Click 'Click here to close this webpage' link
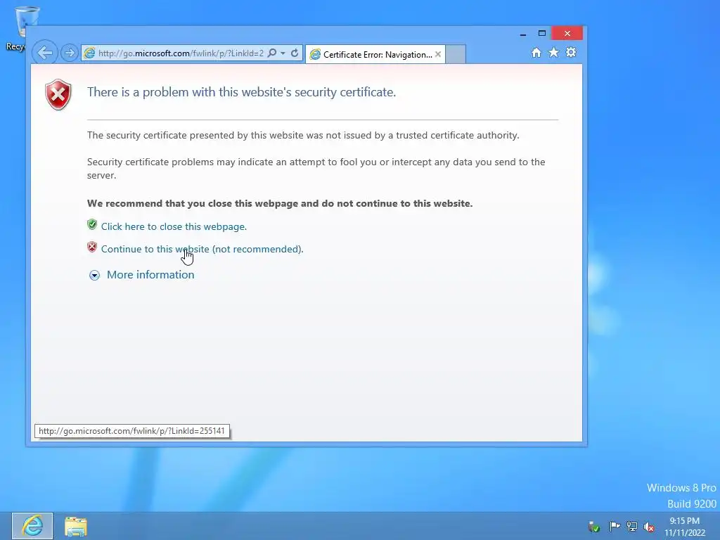720x540 pixels. pyautogui.click(x=174, y=226)
